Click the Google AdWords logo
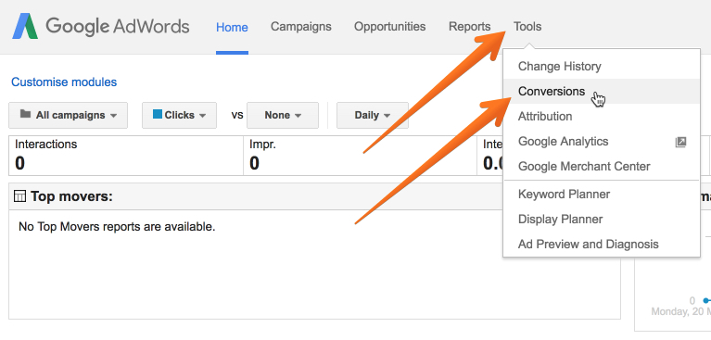Viewport: 711px width, 340px height. 101,27
